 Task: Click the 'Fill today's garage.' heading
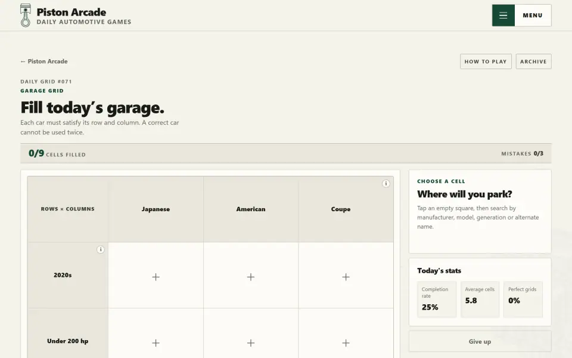(92, 108)
